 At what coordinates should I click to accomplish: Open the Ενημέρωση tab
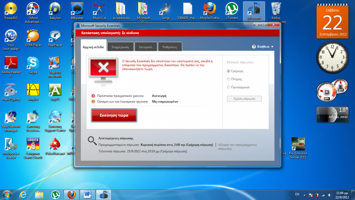click(120, 47)
